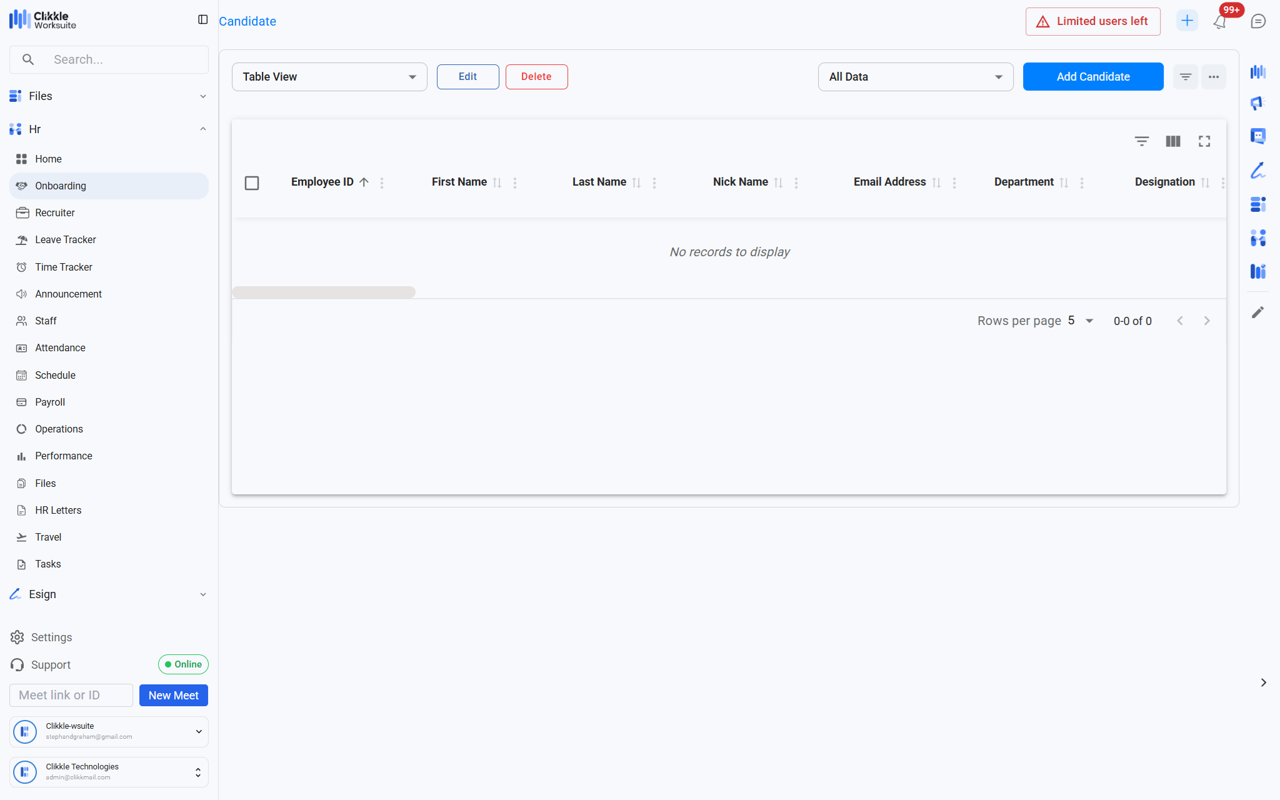Go to Payroll menu item
This screenshot has width=1280, height=800.
tap(50, 402)
